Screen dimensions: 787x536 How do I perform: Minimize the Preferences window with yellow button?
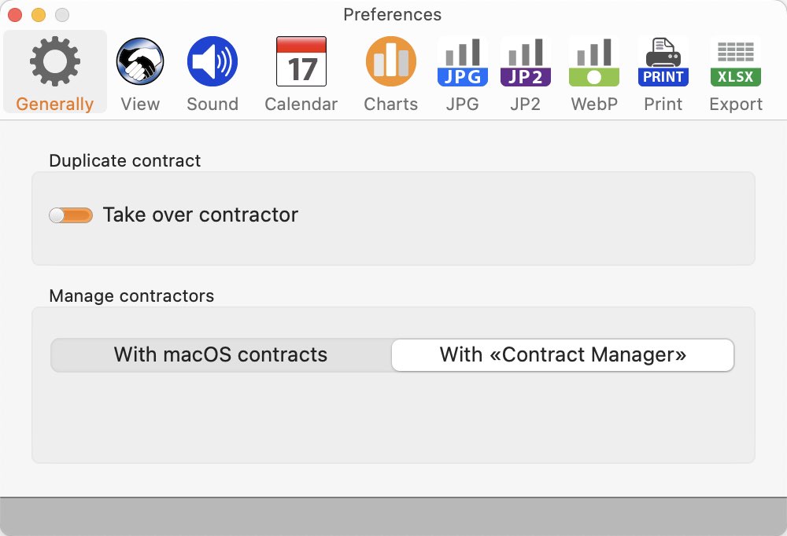(x=39, y=15)
